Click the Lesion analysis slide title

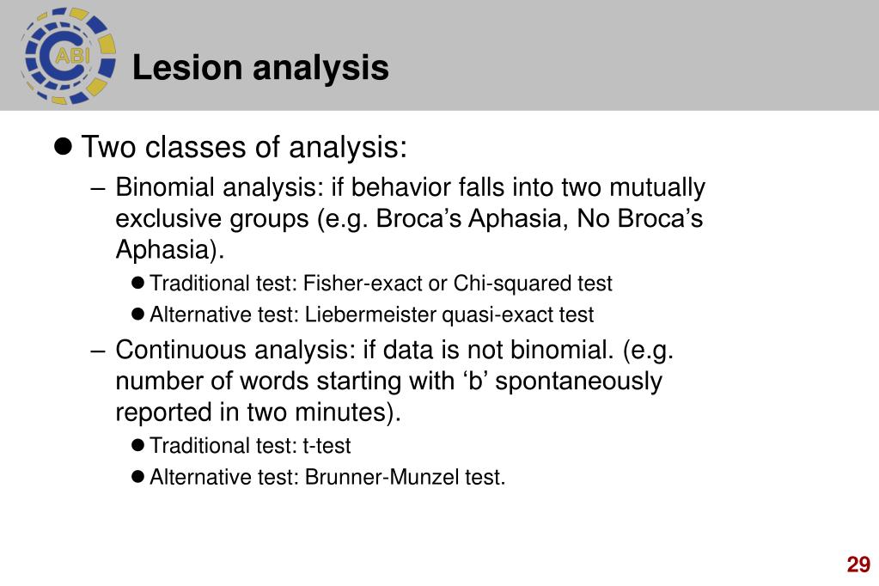point(260,67)
